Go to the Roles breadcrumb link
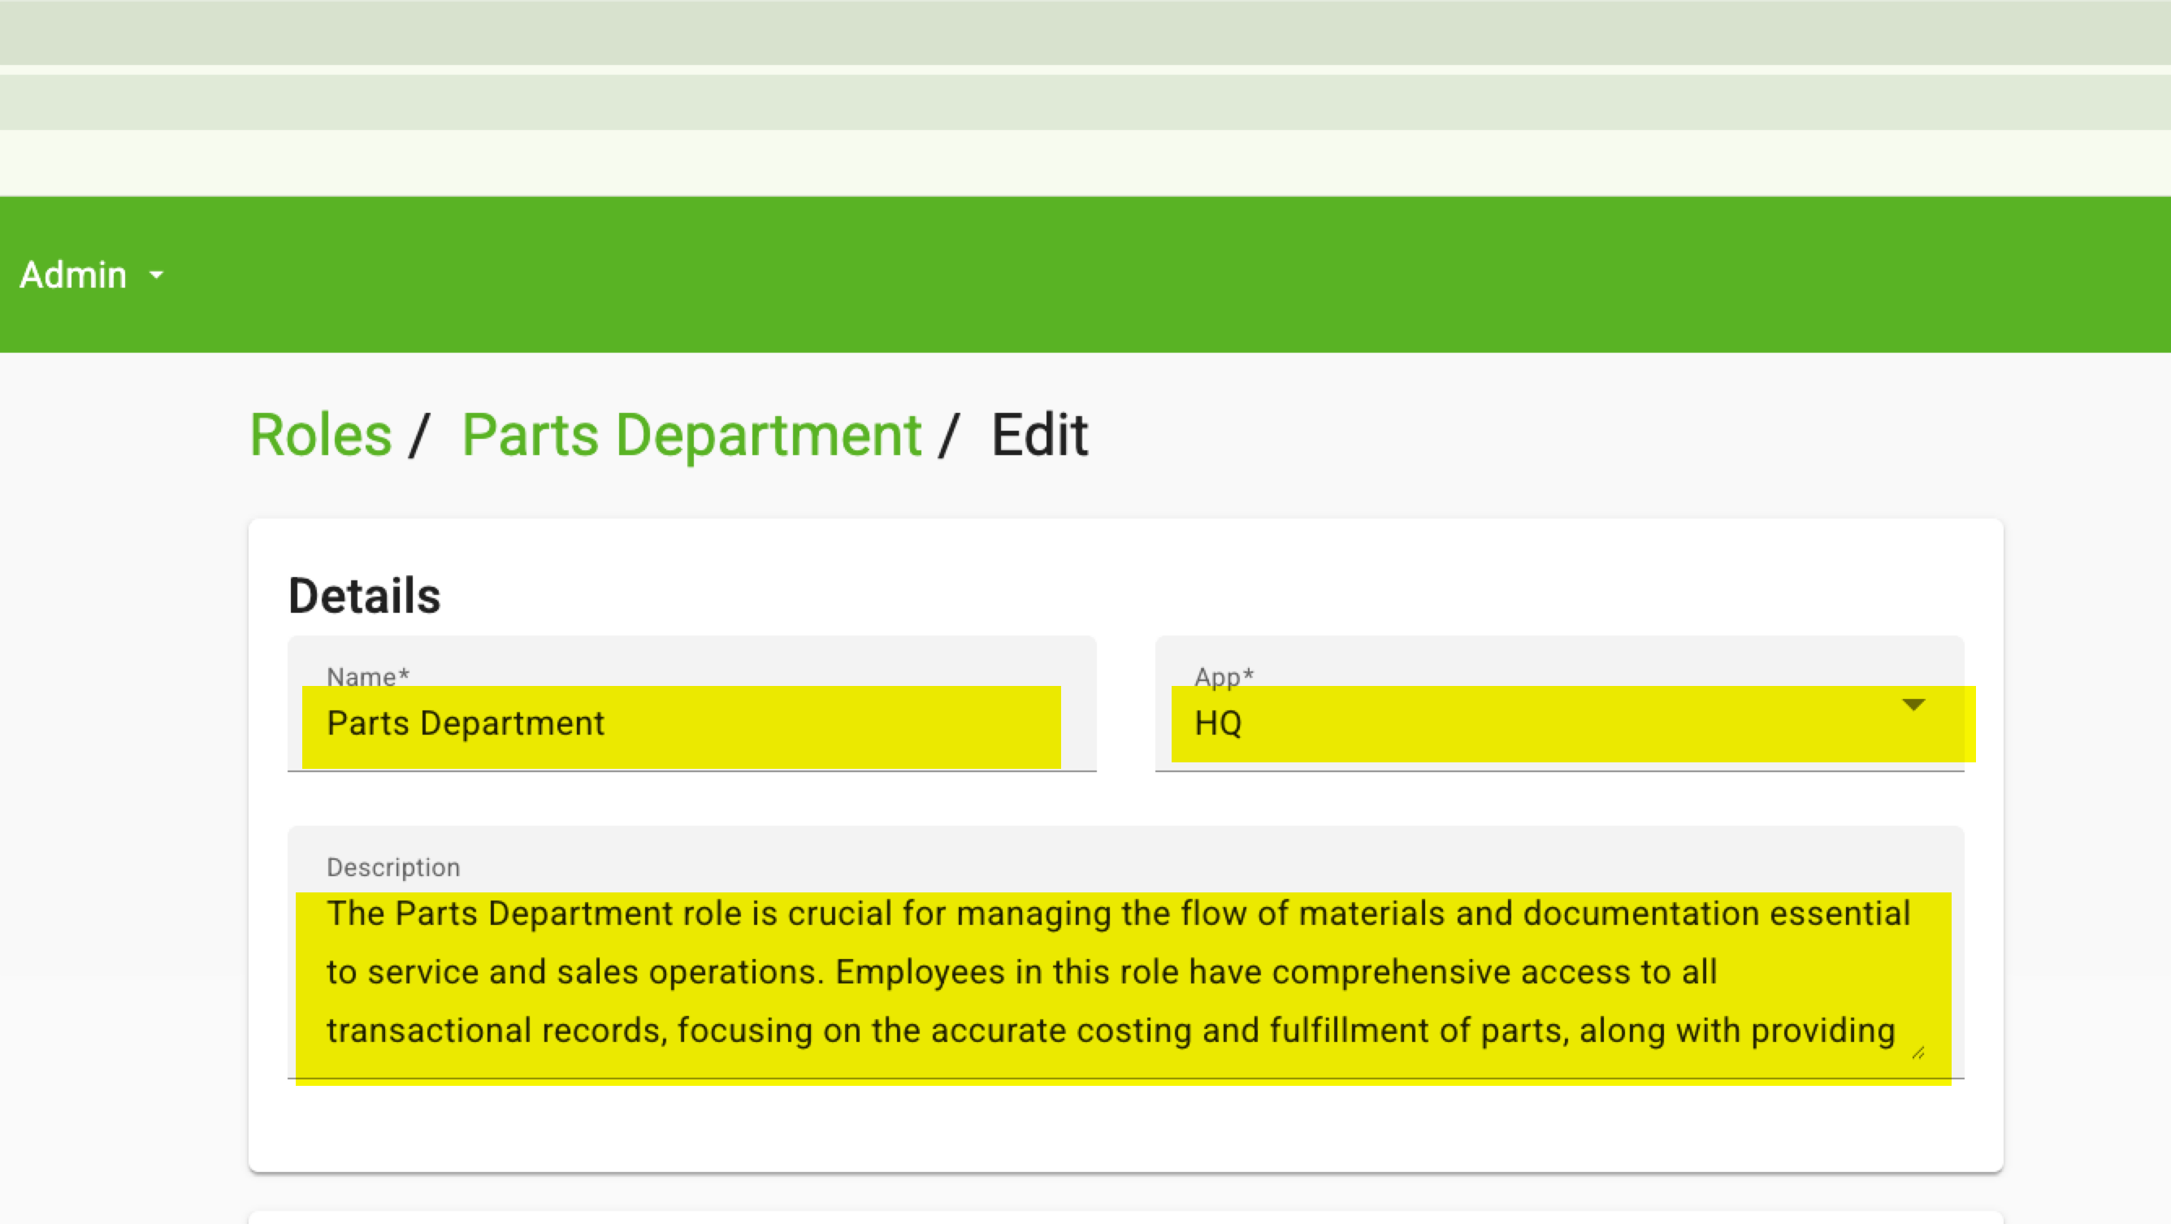The height and width of the screenshot is (1224, 2171). point(320,435)
